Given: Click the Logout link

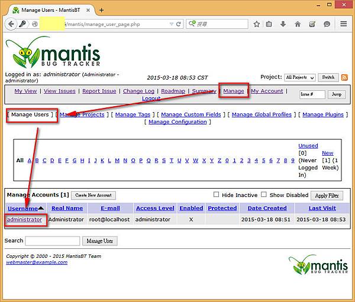Looking at the screenshot, I should click(x=151, y=99).
